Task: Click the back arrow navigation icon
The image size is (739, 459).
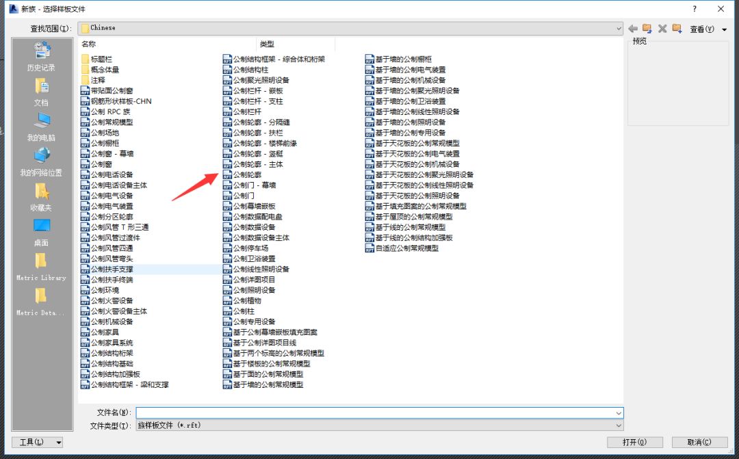Action: [633, 29]
